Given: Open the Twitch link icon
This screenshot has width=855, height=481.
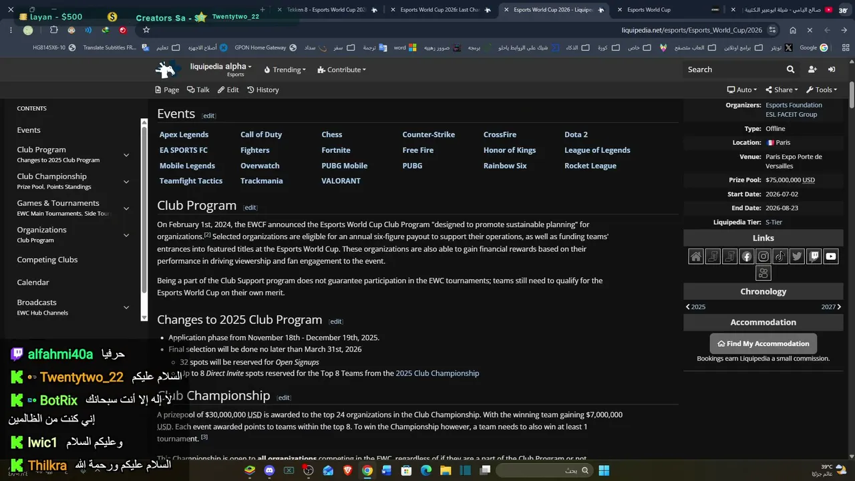Looking at the screenshot, I should [814, 257].
